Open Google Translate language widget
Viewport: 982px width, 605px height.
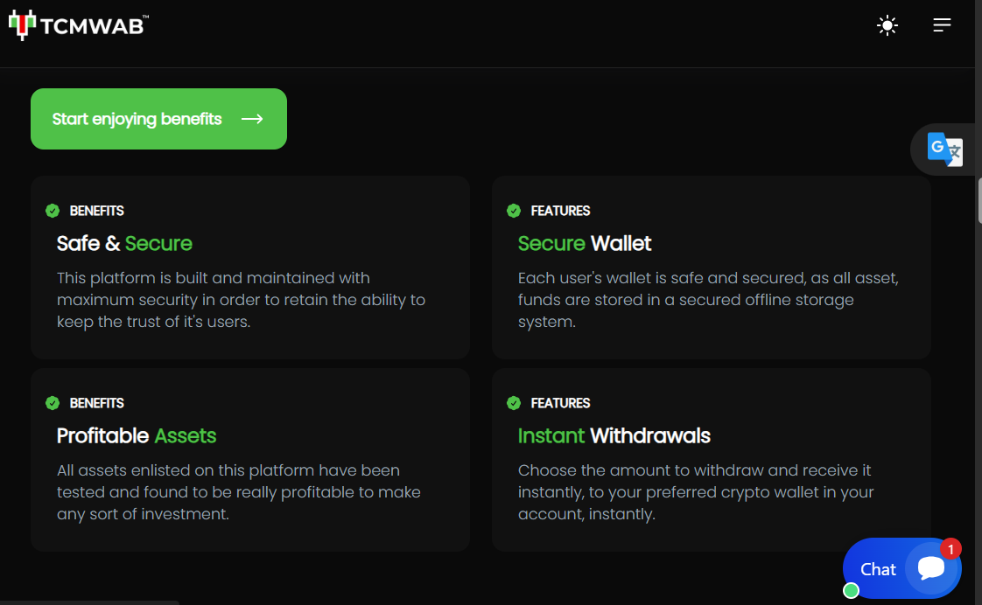pos(944,150)
